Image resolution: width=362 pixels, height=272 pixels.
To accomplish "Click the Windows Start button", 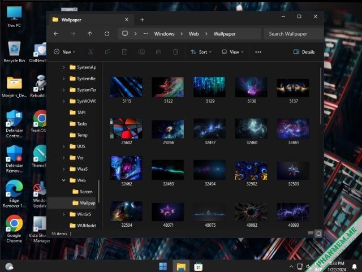I will click(163, 266).
